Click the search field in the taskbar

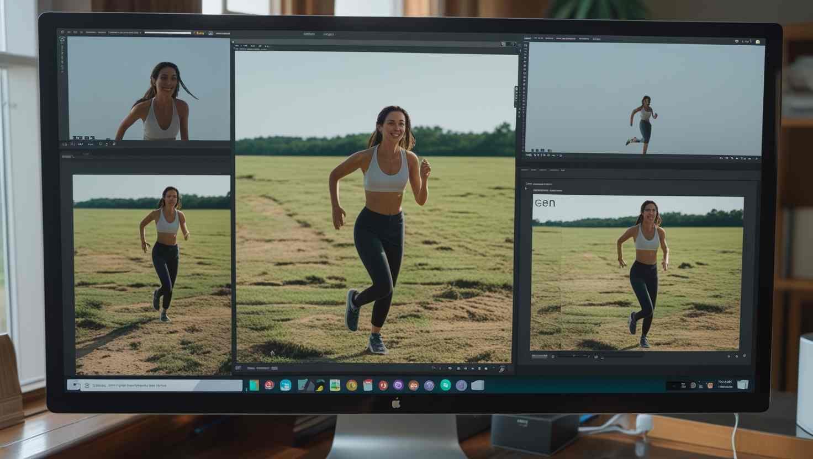pos(160,386)
